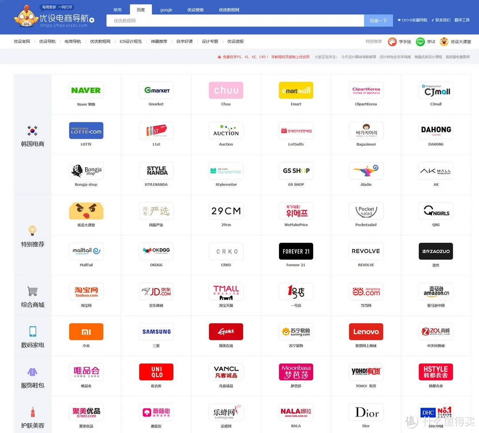The width and height of the screenshot is (479, 433).
Task: Click the DAHONG logo
Action: (436, 130)
